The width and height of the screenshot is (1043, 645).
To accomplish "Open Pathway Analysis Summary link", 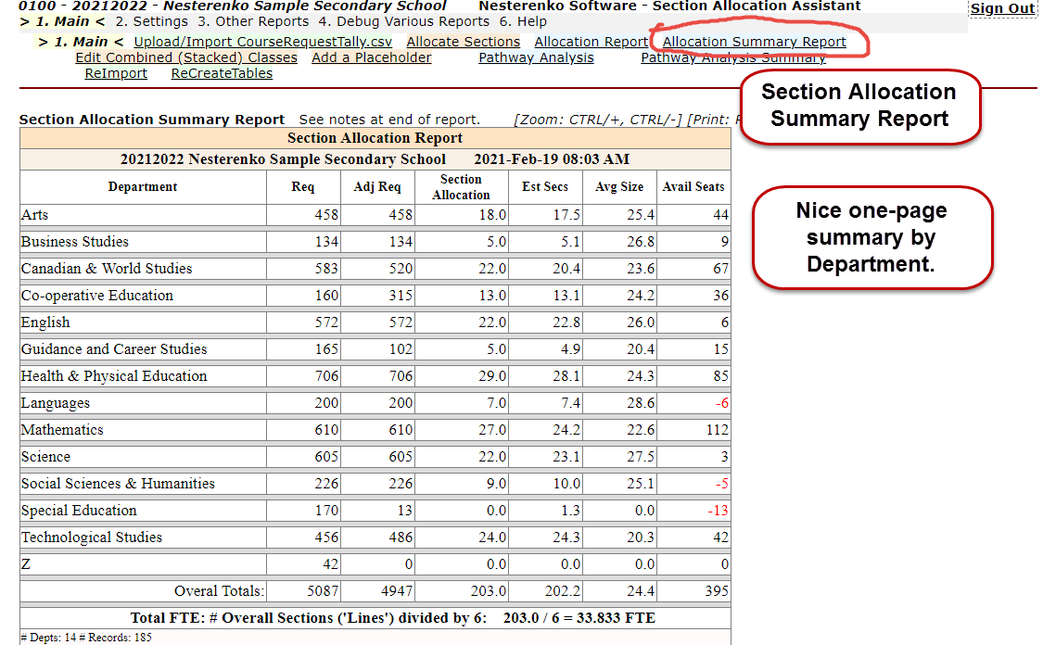I will coord(732,57).
